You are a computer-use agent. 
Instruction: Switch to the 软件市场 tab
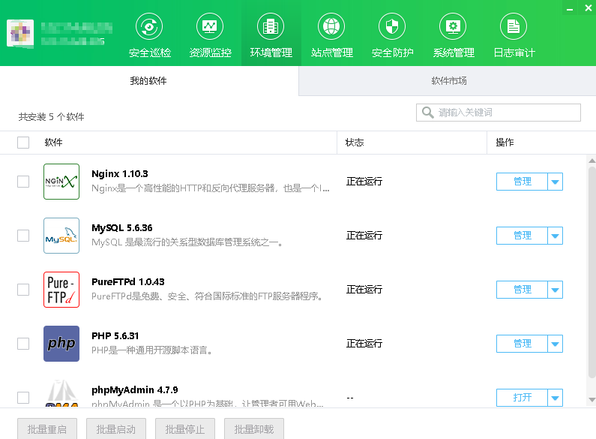448,80
